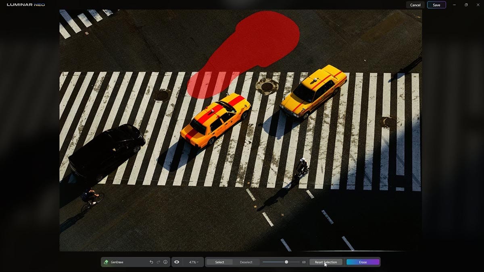Open the 47% zoom dropdown
The width and height of the screenshot is (484, 272).
(x=194, y=262)
